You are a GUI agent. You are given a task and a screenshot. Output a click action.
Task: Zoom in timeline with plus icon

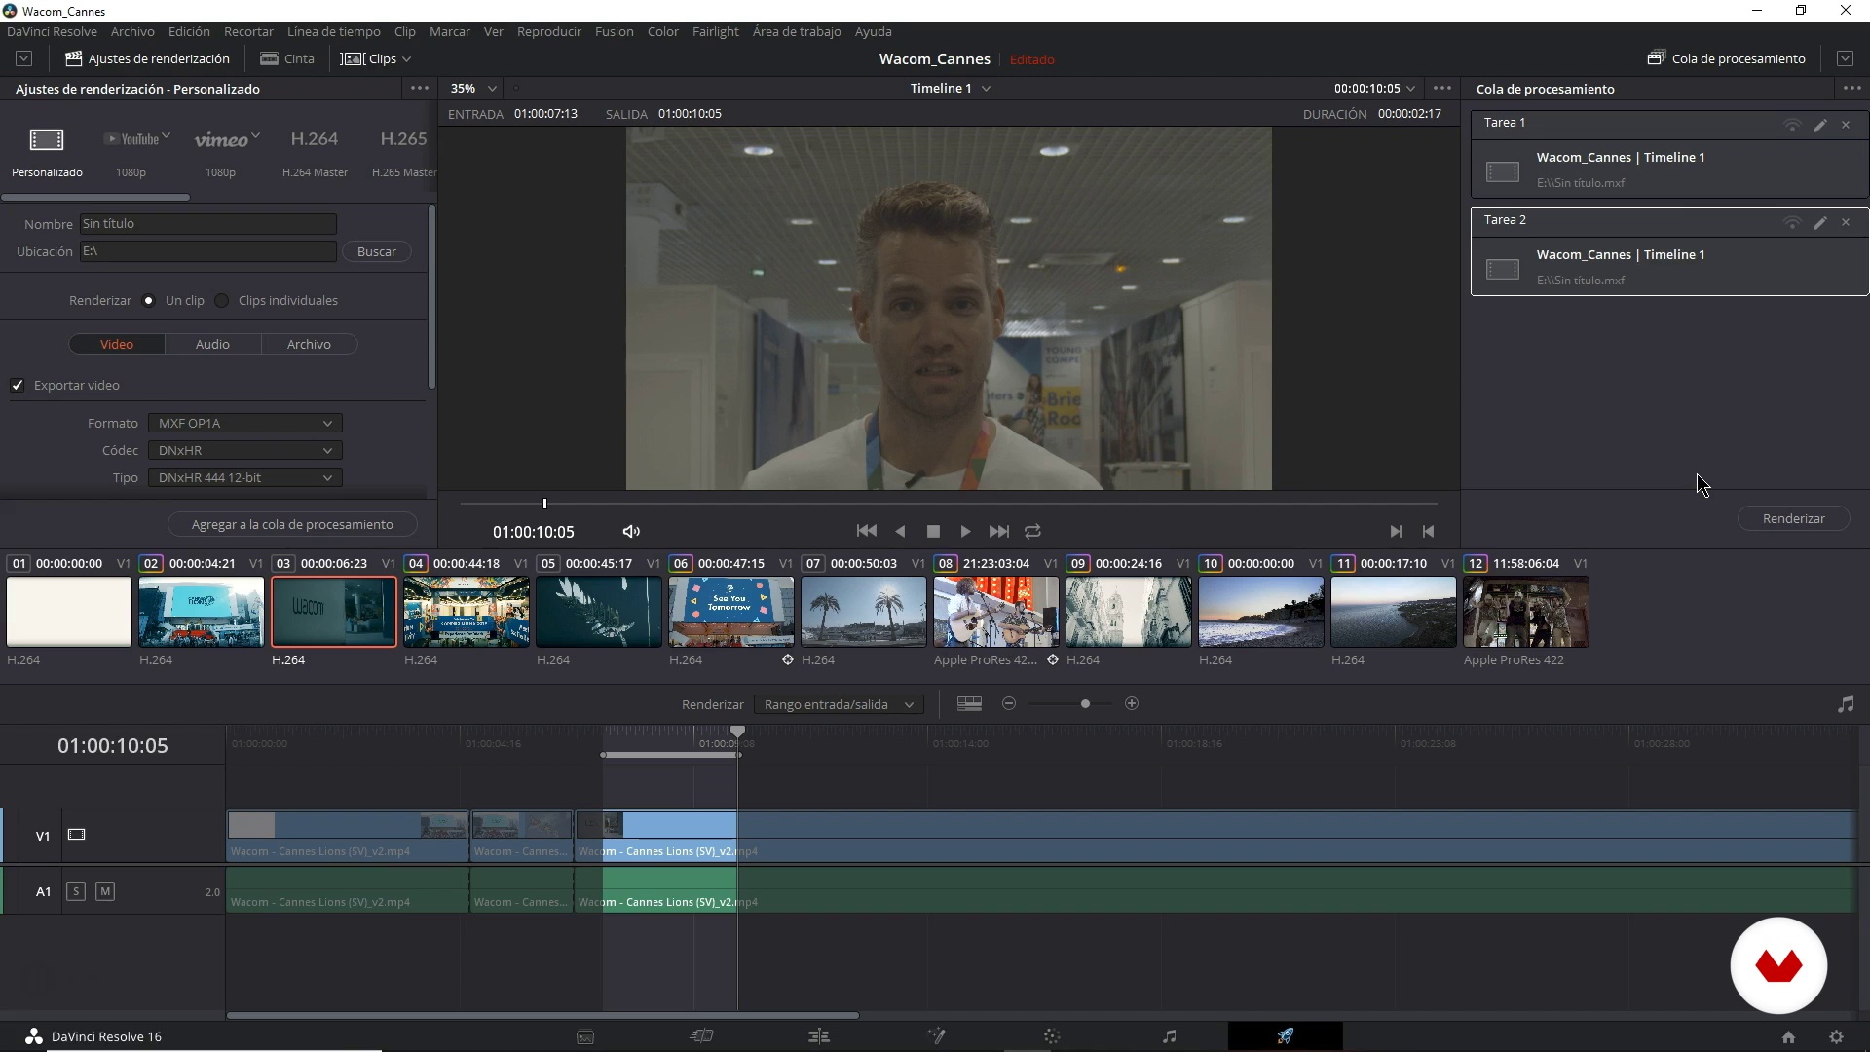[x=1132, y=703]
